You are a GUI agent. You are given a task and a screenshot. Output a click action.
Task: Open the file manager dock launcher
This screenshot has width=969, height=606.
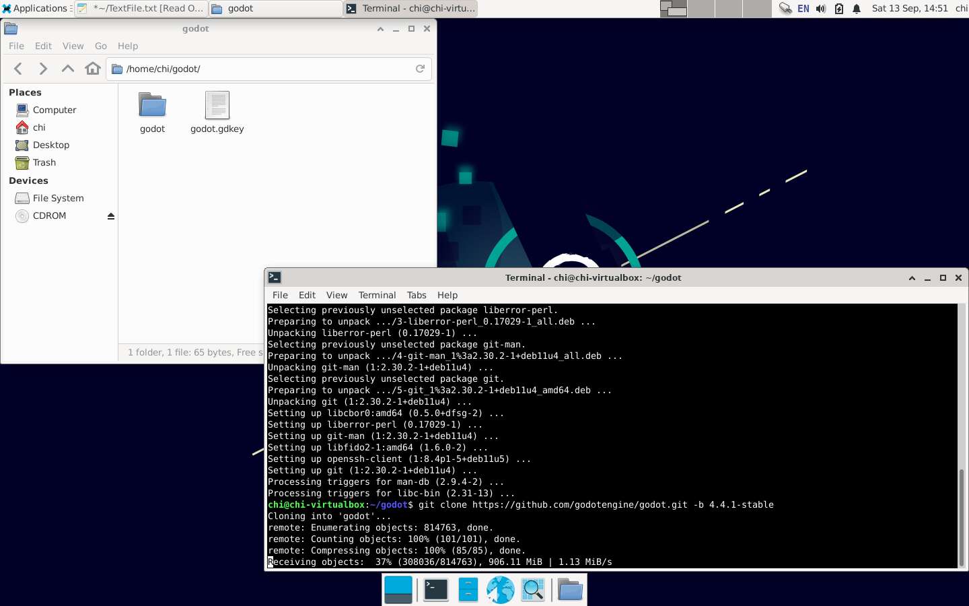[468, 590]
